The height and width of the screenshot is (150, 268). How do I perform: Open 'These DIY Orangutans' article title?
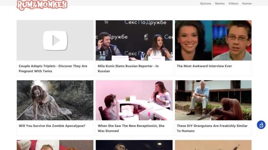(x=212, y=128)
